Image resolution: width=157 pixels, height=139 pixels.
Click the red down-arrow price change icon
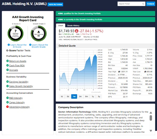pos(77,31)
